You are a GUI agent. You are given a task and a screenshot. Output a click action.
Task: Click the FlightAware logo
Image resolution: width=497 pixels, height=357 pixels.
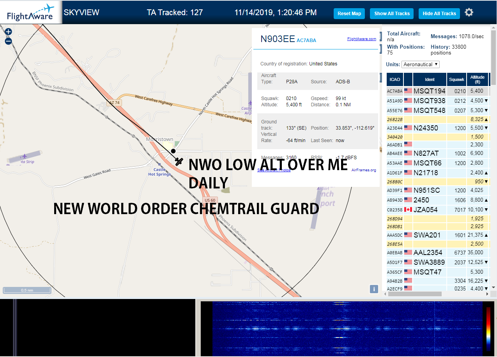tap(31, 12)
